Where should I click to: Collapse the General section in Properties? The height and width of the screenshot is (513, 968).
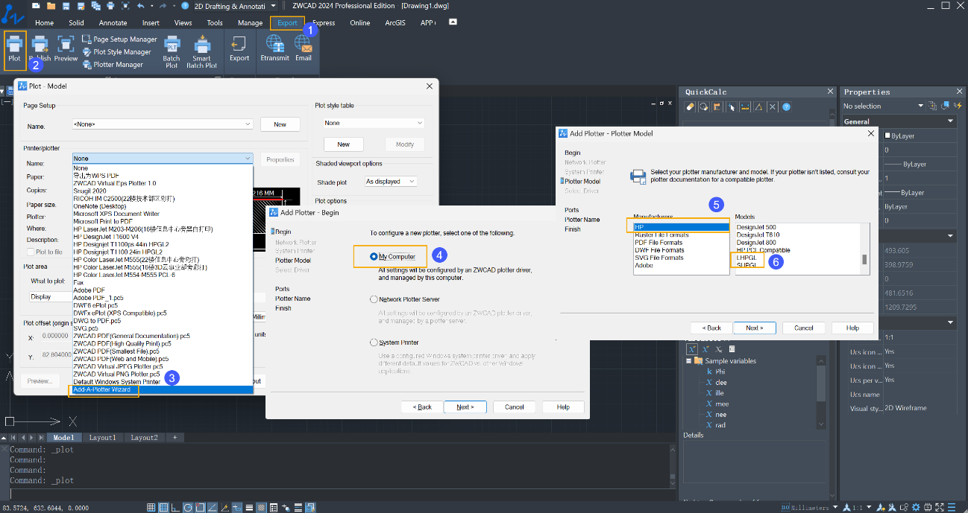tap(951, 121)
